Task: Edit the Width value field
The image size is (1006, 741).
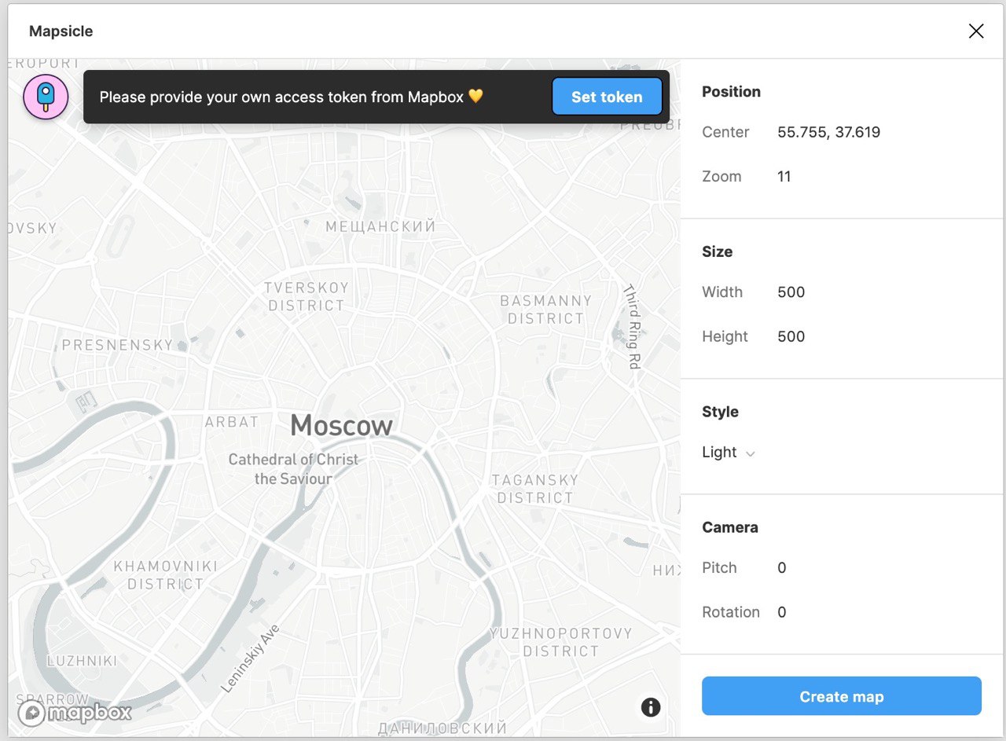Action: (791, 292)
